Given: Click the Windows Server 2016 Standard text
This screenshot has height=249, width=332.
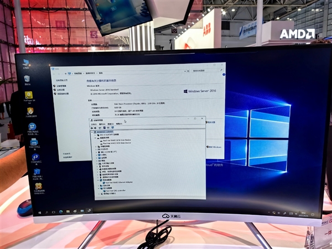Looking at the screenshot, I should point(105,90).
